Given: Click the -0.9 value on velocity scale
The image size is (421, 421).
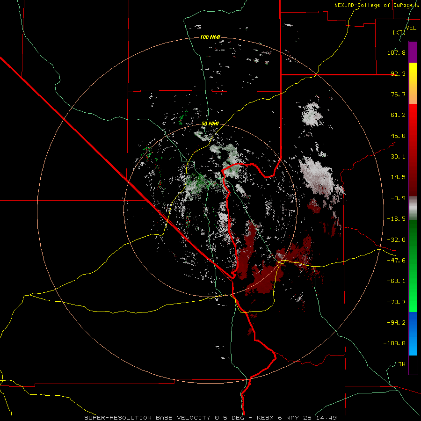Looking at the screenshot, I should click(398, 198).
